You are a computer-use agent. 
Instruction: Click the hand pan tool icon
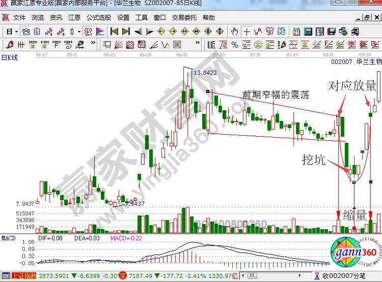point(235,32)
